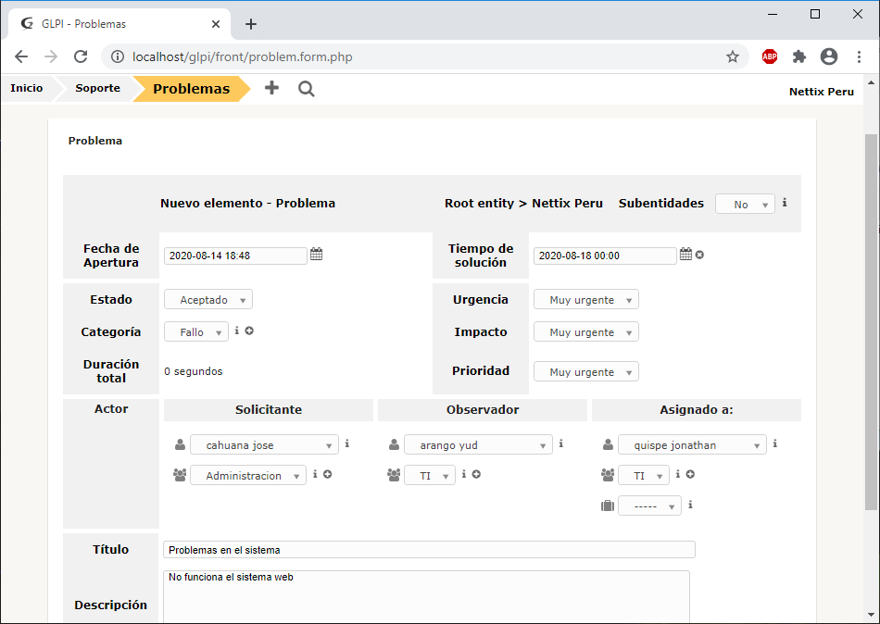
Task: Click the Nettix Peru entity link
Action: (x=821, y=92)
